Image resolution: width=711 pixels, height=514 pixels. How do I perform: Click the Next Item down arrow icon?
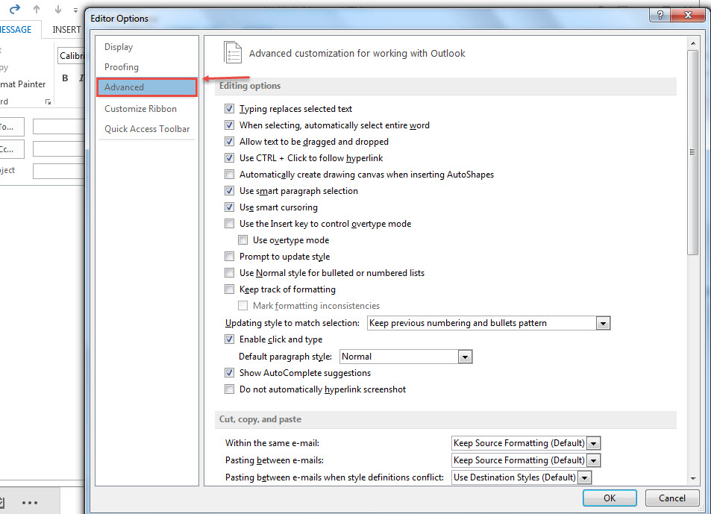(x=58, y=9)
